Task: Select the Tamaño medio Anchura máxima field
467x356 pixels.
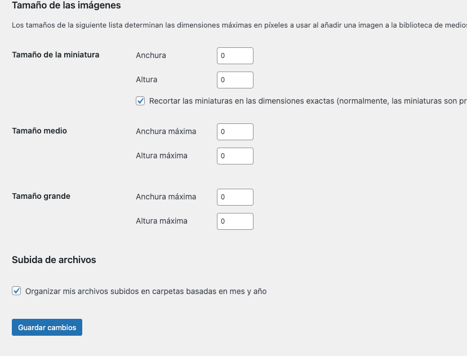Action: pyautogui.click(x=235, y=132)
